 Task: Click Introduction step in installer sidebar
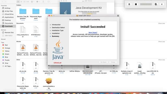click(x=56, y=25)
